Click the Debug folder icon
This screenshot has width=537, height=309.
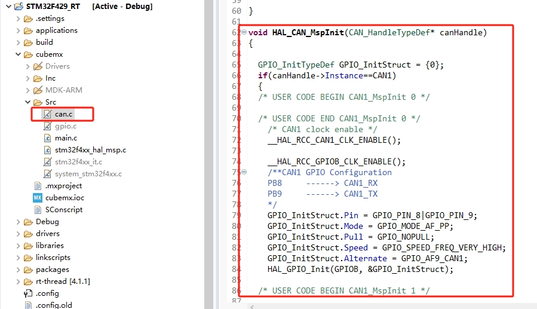(28, 222)
